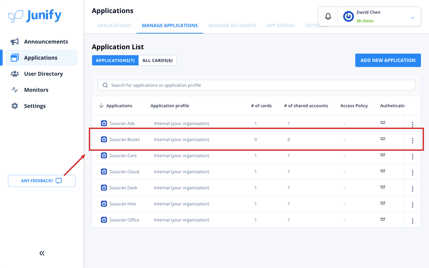Screen dimensions: 429x268
Task: Click the # of shared accounts header
Action: click(306, 106)
